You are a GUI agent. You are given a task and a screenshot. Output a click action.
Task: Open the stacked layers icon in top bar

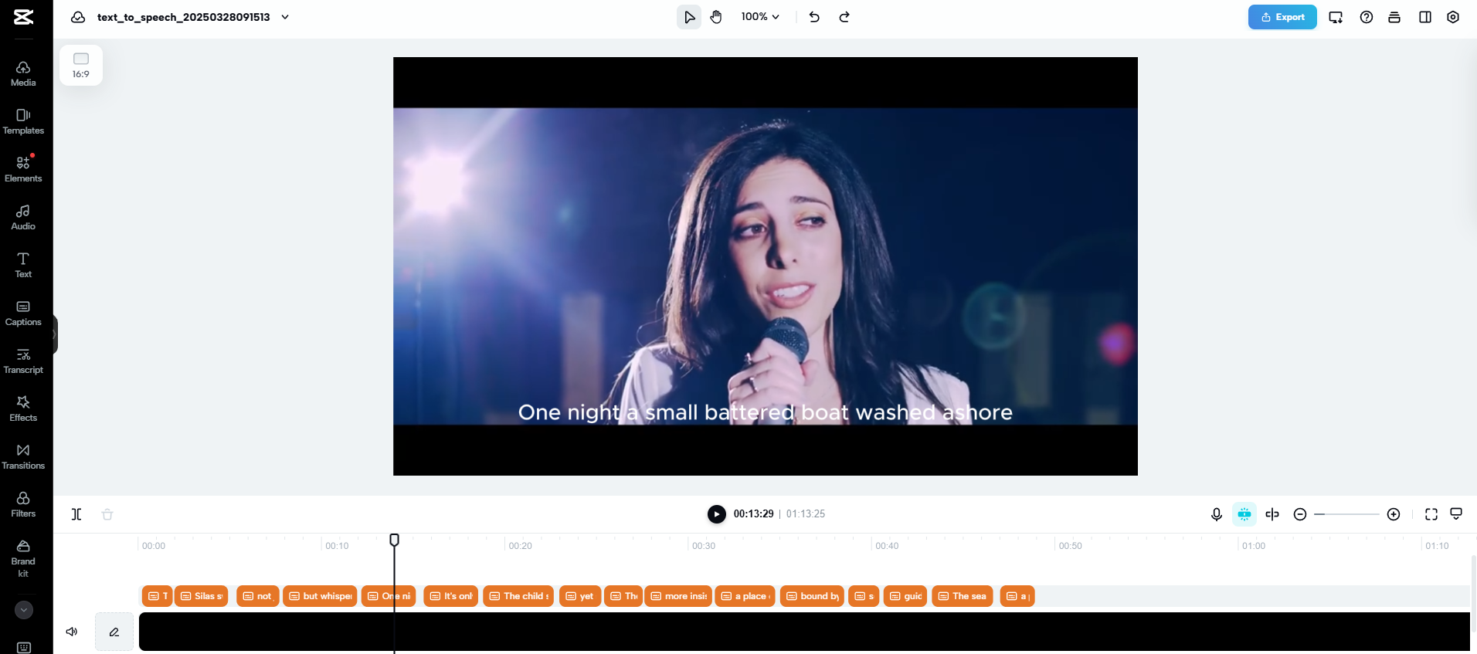[x=1394, y=17]
